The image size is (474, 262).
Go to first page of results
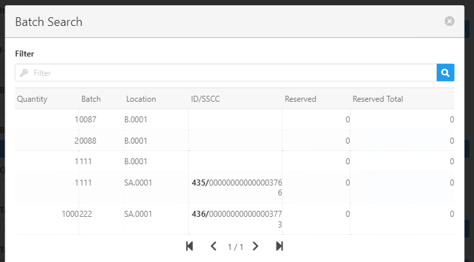189,246
